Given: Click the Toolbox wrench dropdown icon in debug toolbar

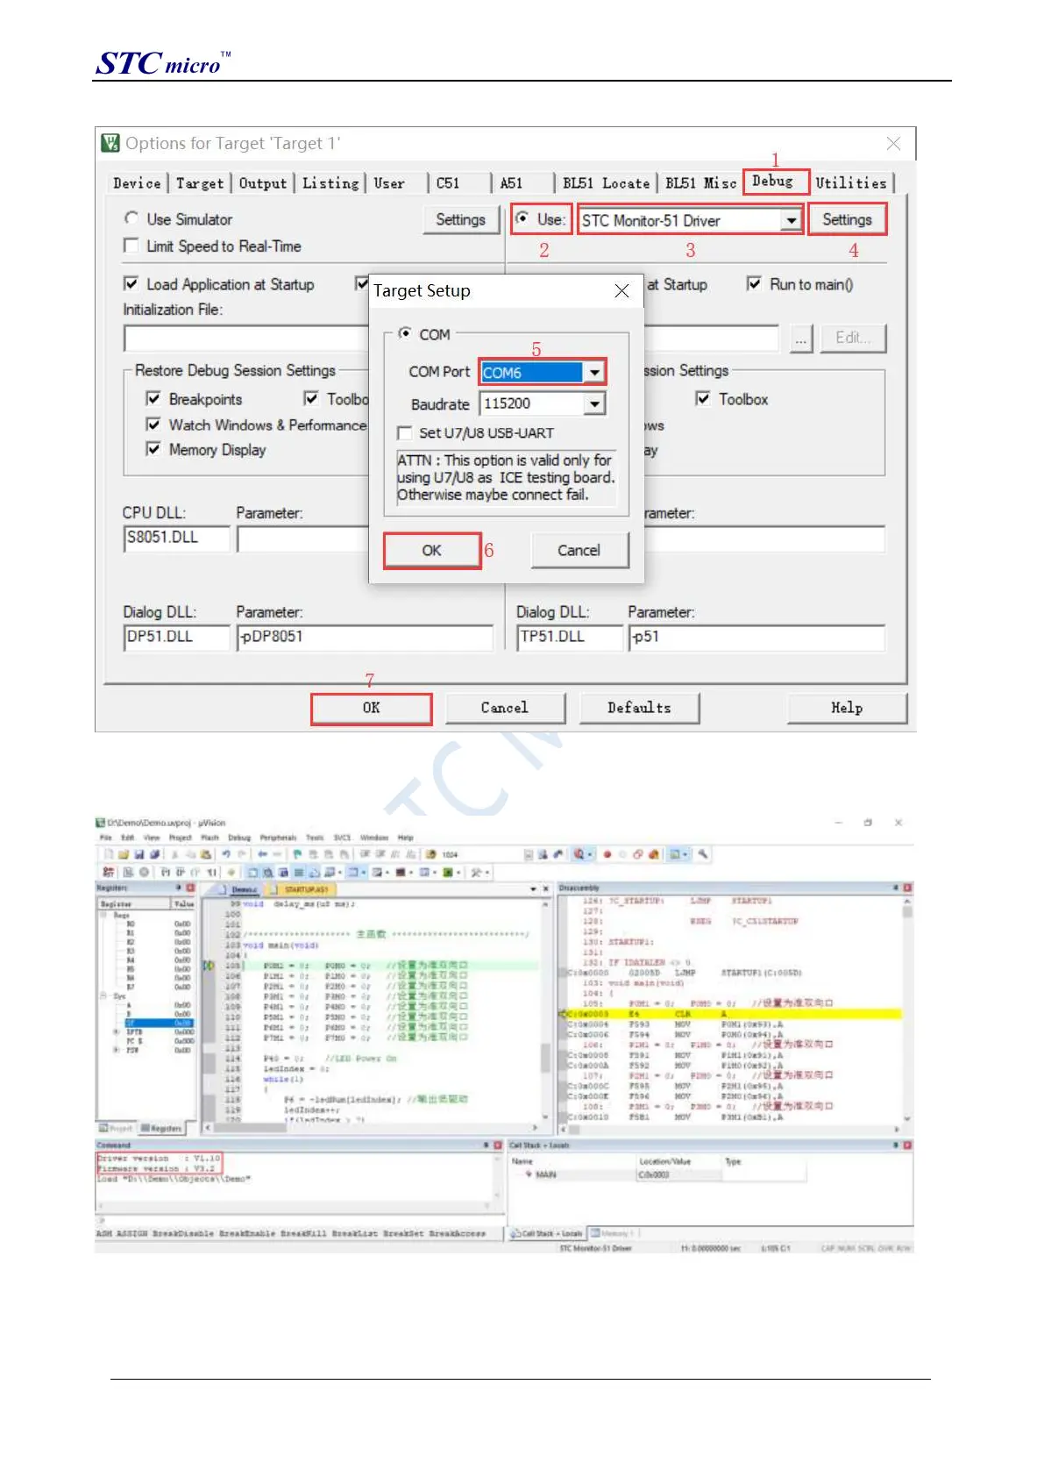Looking at the screenshot, I should click(479, 873).
